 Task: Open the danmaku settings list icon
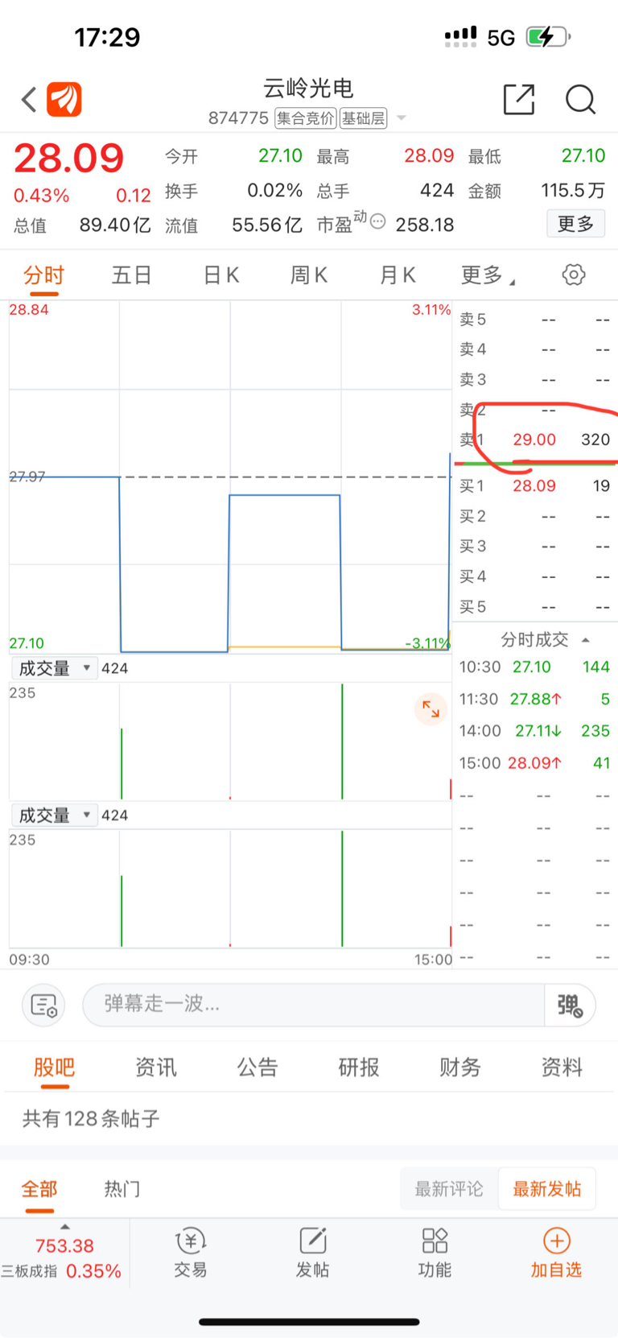tap(43, 1005)
